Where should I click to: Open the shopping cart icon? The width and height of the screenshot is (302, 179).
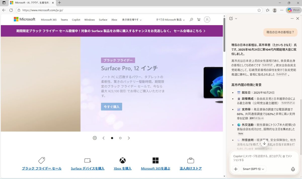coord(199,20)
